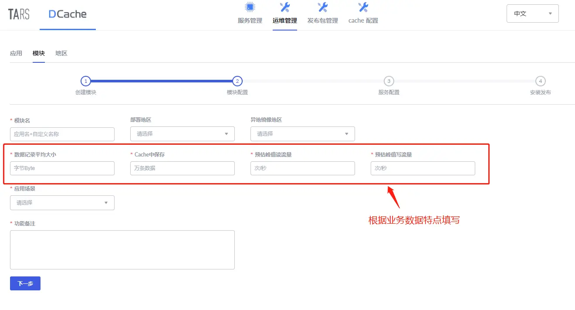Open the 部署地区 dropdown
This screenshot has height=310, width=575.
click(183, 134)
